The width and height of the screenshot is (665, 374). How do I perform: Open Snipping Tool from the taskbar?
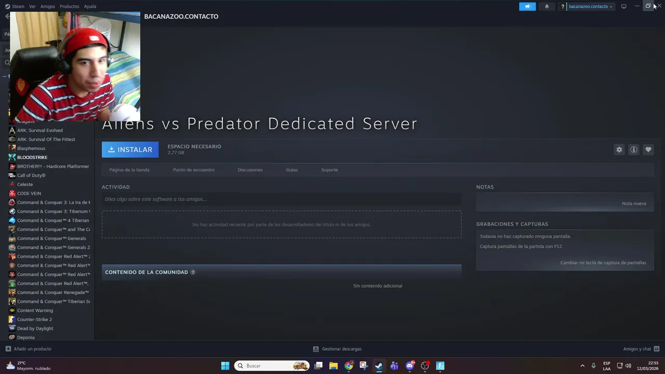(364, 366)
